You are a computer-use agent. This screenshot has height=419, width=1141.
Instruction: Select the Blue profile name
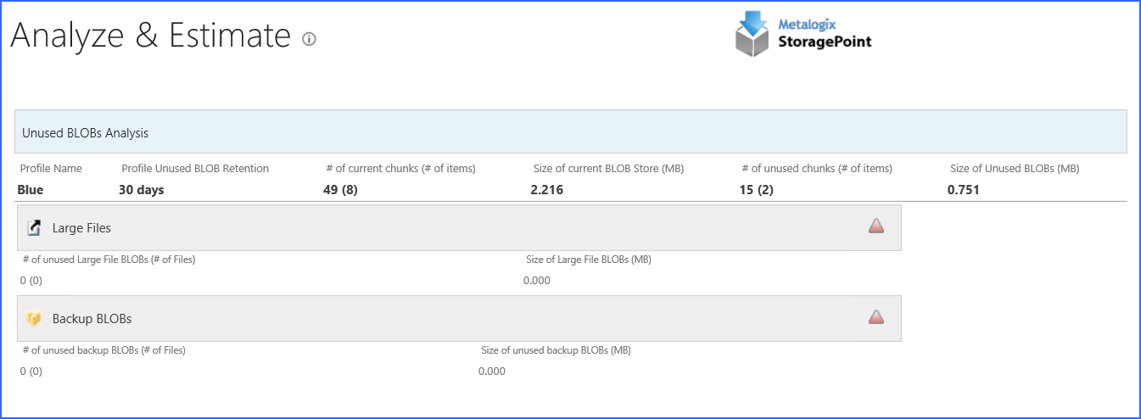31,190
